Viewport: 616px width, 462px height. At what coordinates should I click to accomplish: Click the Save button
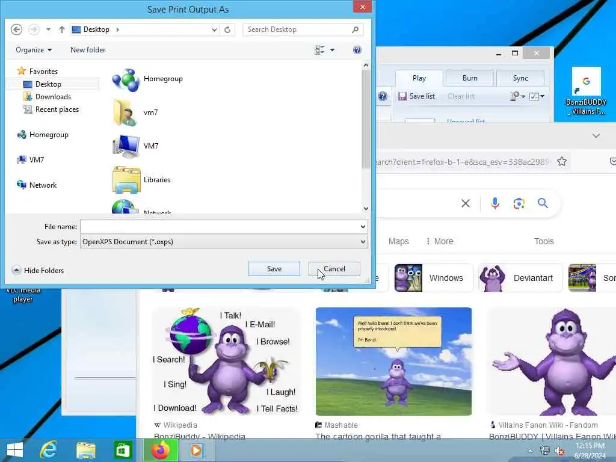274,269
